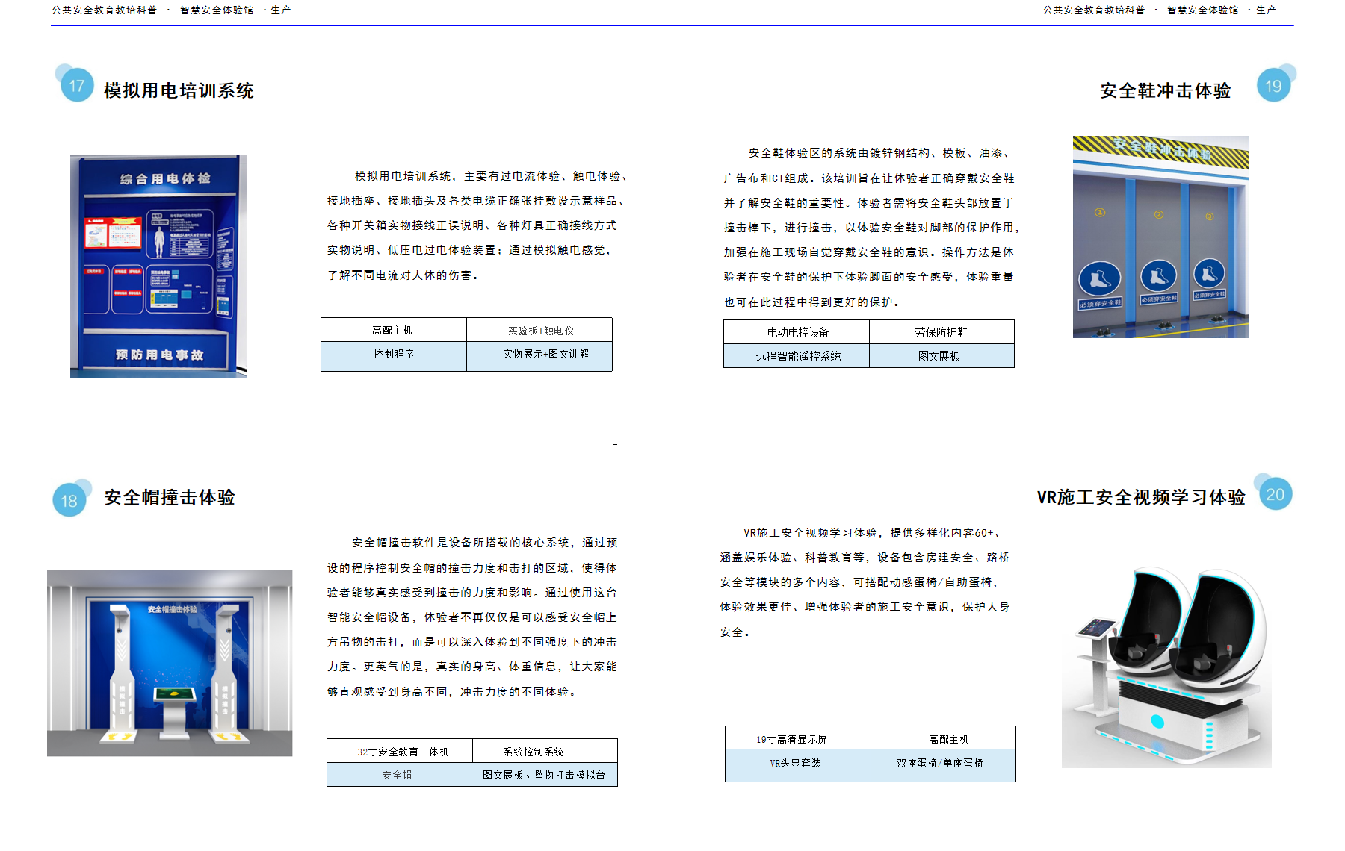Image resolution: width=1345 pixels, height=851 pixels.
Task: Click the number 17 circle badge
Action: point(77,86)
